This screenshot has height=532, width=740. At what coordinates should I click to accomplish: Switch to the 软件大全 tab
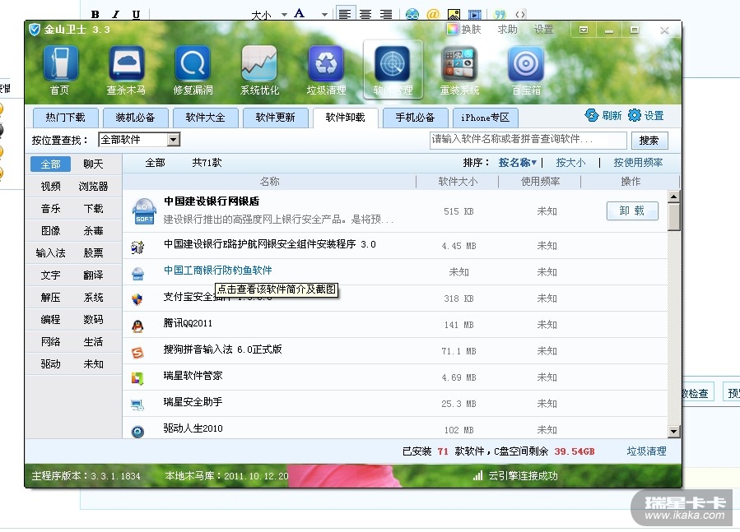point(205,118)
